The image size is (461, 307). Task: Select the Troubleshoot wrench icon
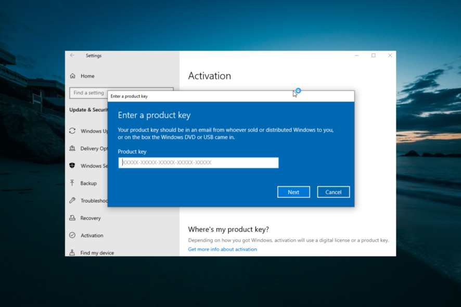(x=73, y=200)
